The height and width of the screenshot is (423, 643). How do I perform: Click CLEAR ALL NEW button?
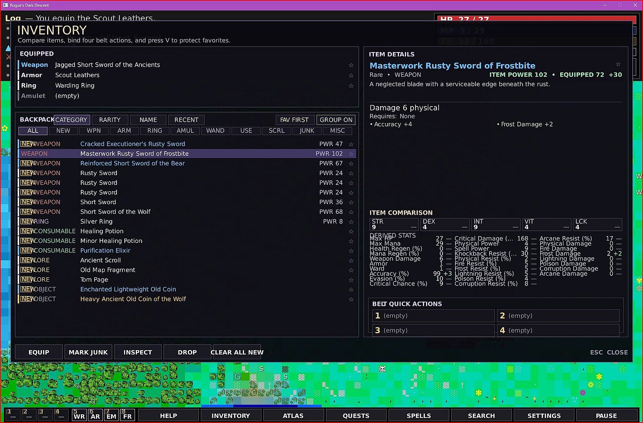pyautogui.click(x=237, y=352)
